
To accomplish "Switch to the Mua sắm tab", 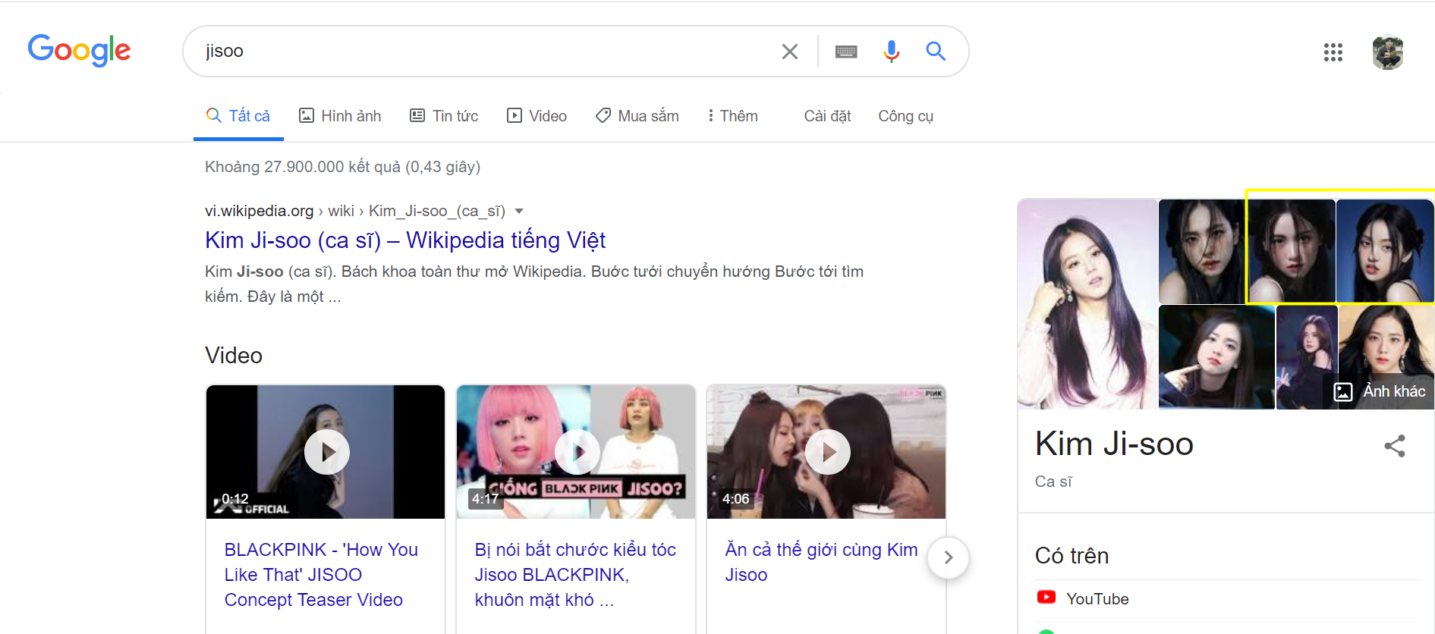I will (637, 116).
